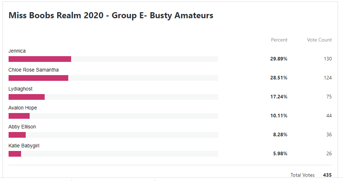Click the Percent column header
343x181 pixels.
tap(279, 40)
